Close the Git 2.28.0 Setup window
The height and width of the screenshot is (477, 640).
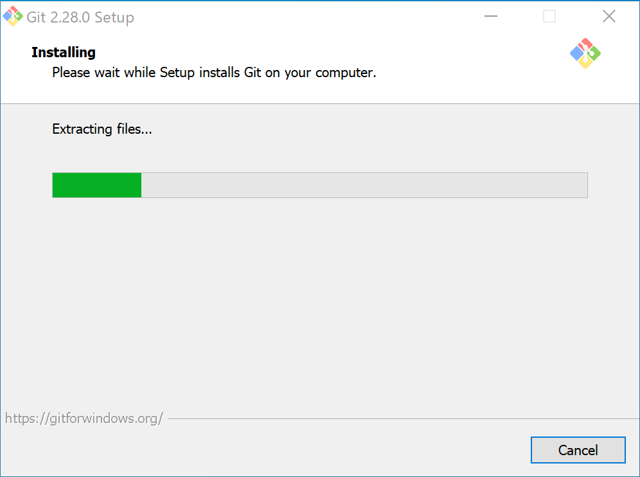609,17
